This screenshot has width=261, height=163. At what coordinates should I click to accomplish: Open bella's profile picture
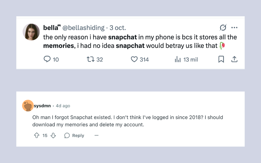tap(31, 32)
